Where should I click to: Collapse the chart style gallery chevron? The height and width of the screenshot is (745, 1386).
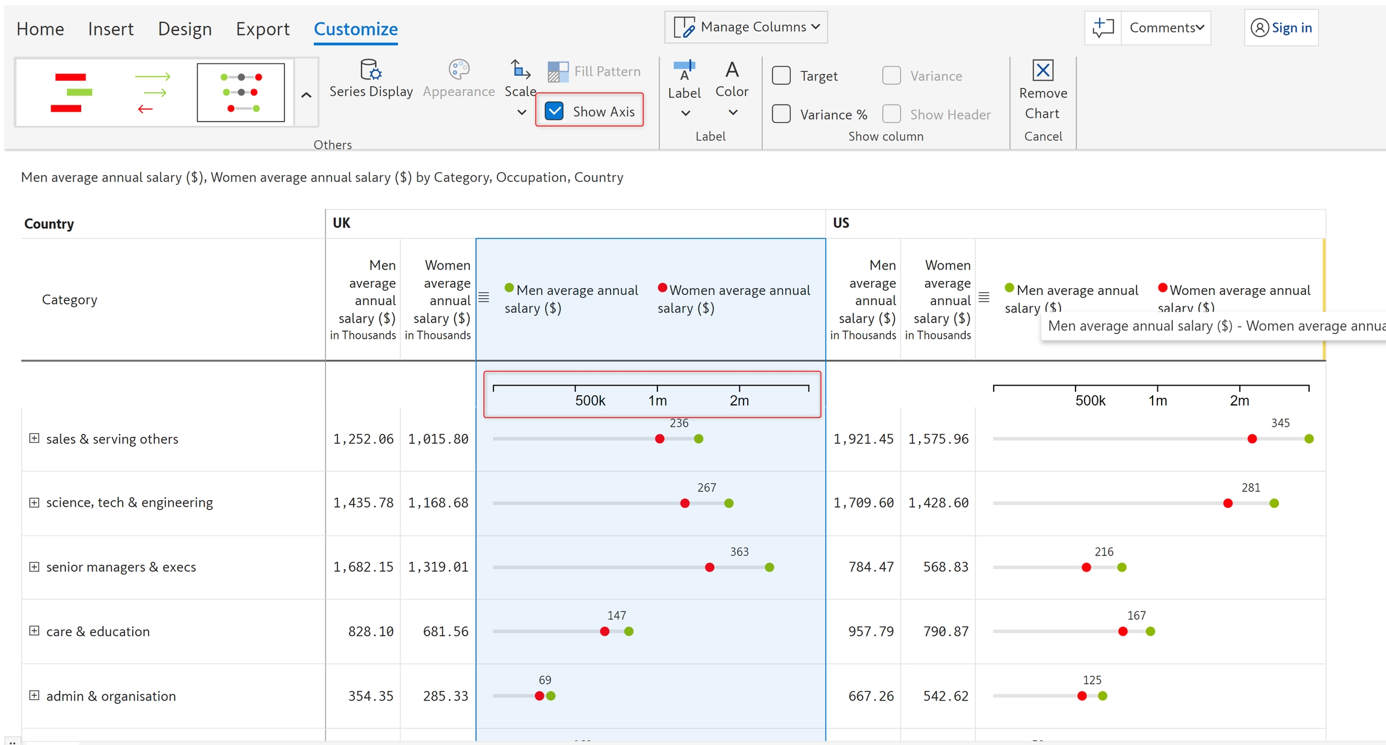(306, 94)
